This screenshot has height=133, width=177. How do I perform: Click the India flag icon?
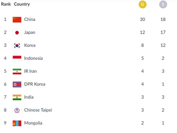point(17,97)
